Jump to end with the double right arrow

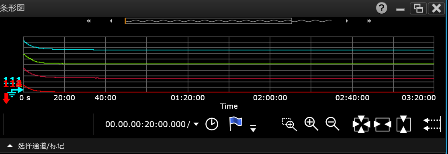click(x=369, y=21)
